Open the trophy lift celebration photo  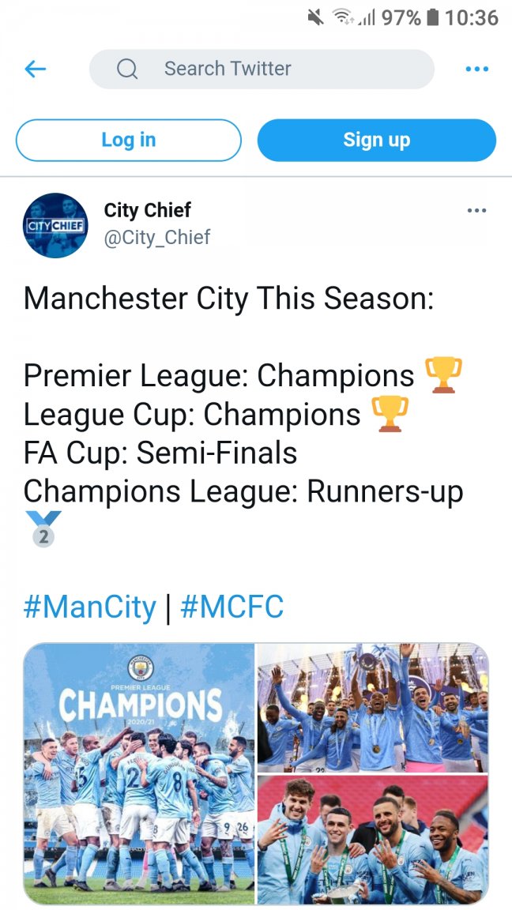(372, 708)
